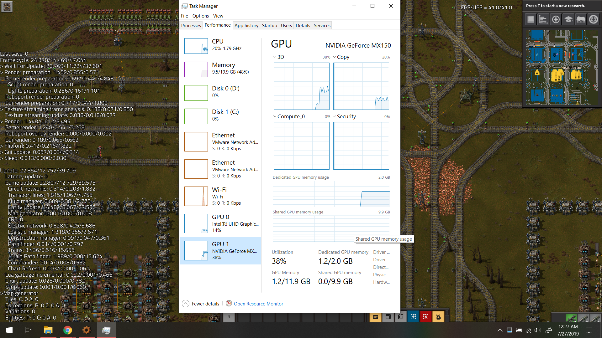Click the Factorio cut selection tool shortcut
The height and width of the screenshot is (338, 602).
pyautogui.click(x=401, y=317)
